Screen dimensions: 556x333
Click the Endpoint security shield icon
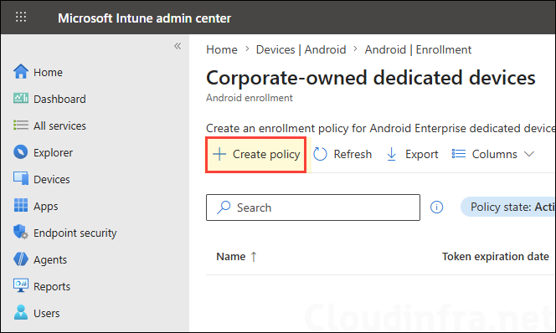21,232
